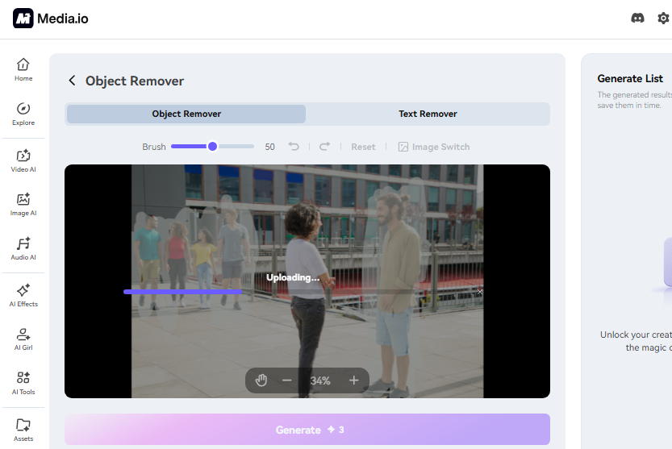Image resolution: width=672 pixels, height=449 pixels.
Task: Switch to Text Remover tab
Action: 428,114
